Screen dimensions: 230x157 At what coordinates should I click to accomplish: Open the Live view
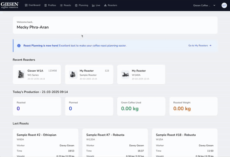pos(96,5)
